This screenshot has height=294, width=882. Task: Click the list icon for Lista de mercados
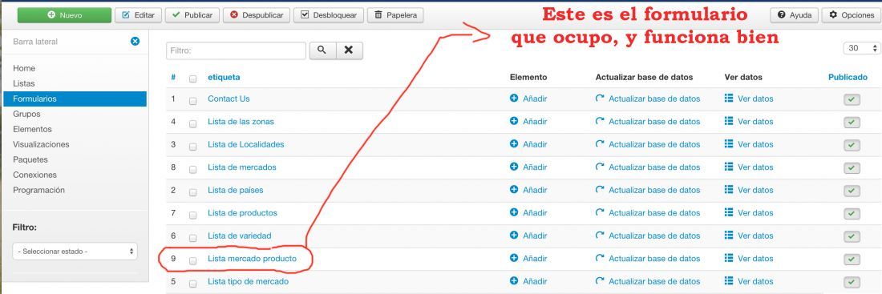(729, 167)
